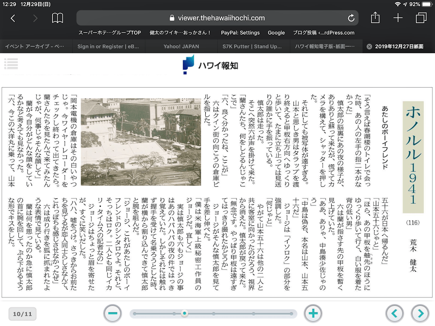
Task: Open the share sheet icon
Action: 375,18
